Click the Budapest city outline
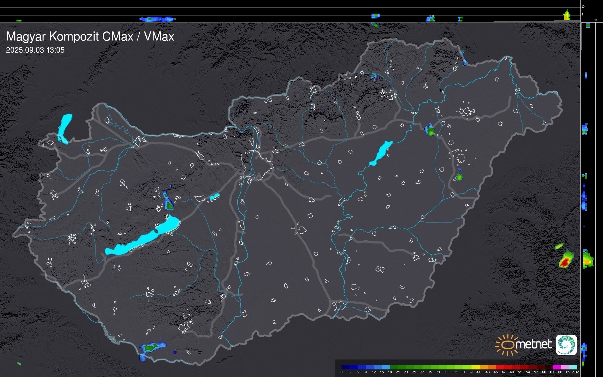The height and width of the screenshot is (377, 603). pos(256,165)
